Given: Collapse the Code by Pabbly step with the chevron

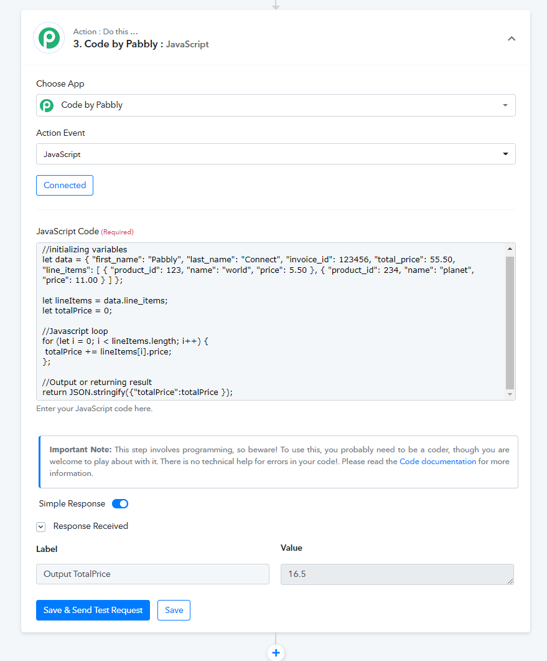Looking at the screenshot, I should pos(511,39).
